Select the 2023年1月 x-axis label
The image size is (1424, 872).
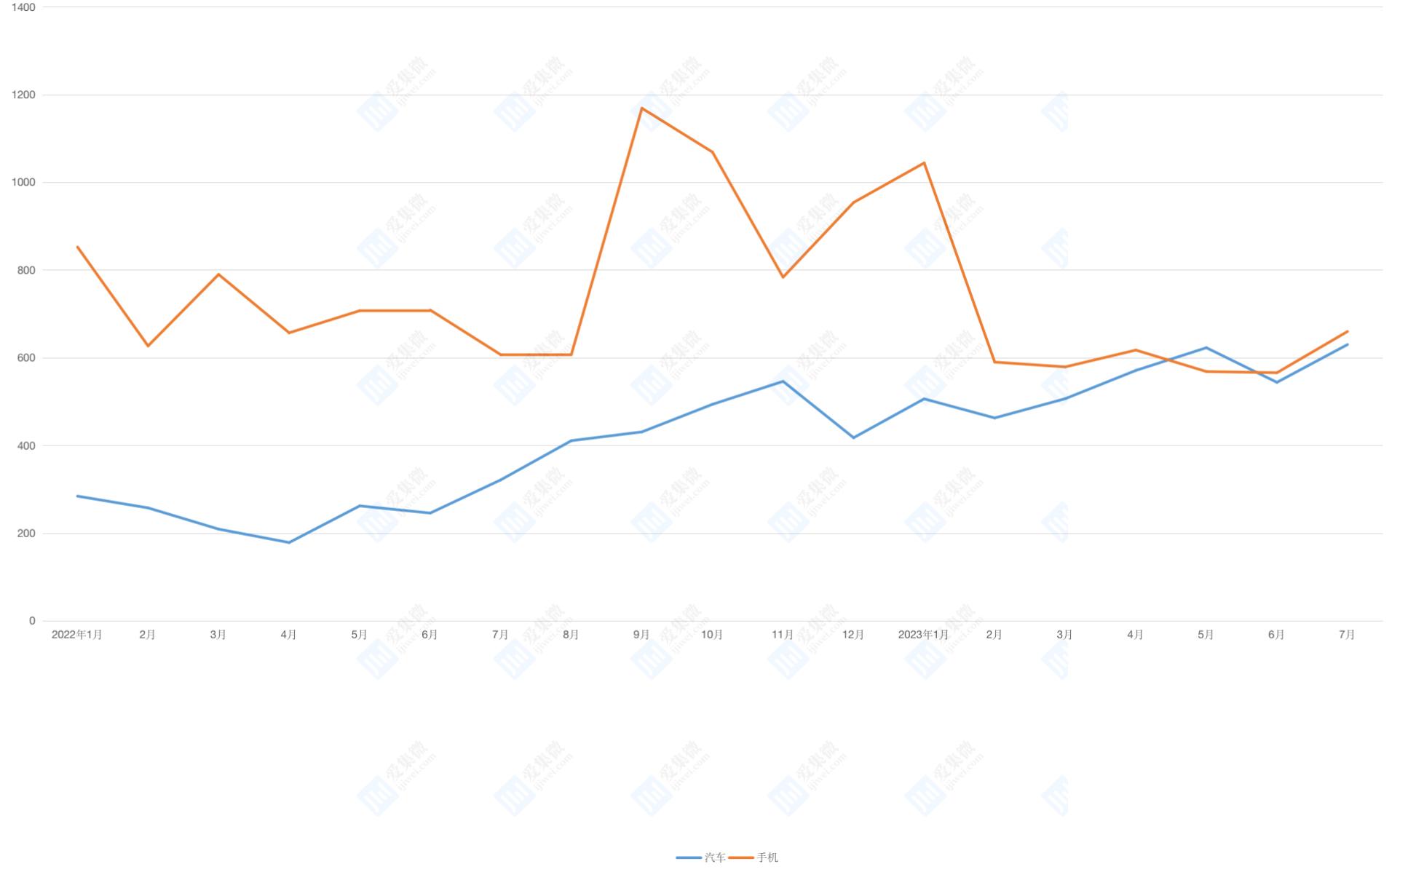(923, 635)
